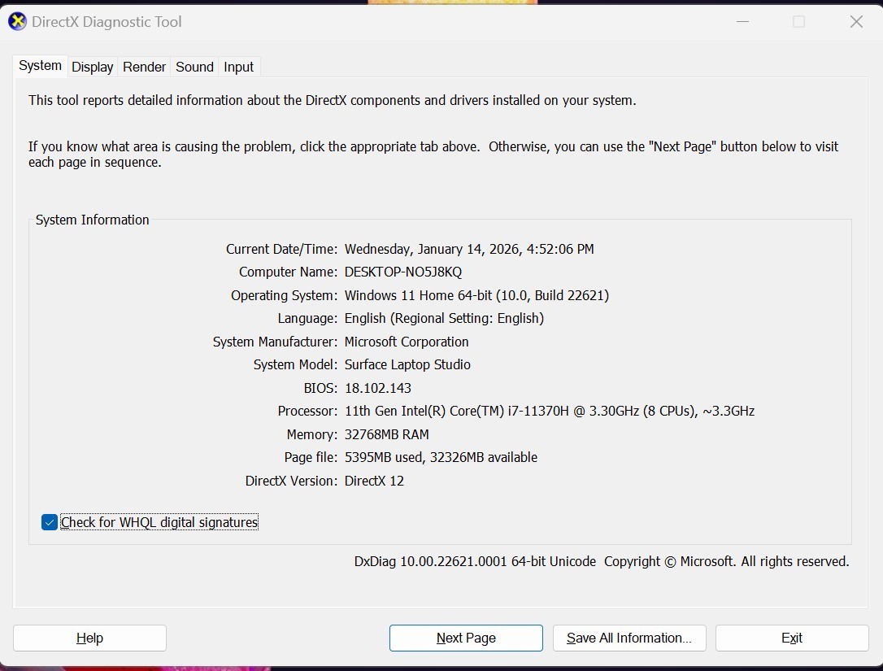
Task: Click the Windows 11 Home 64-bit value
Action: point(476,295)
